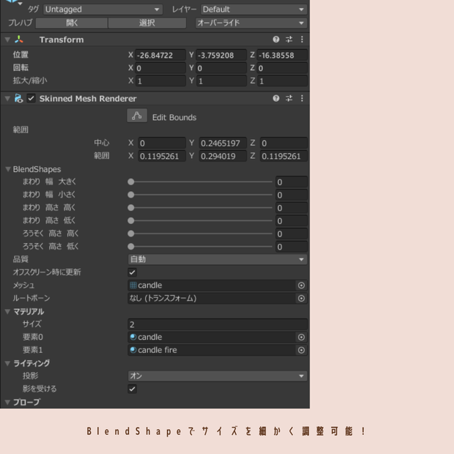
Task: Toggle オフスクリーン時に更新 checkbox
Action: (132, 272)
